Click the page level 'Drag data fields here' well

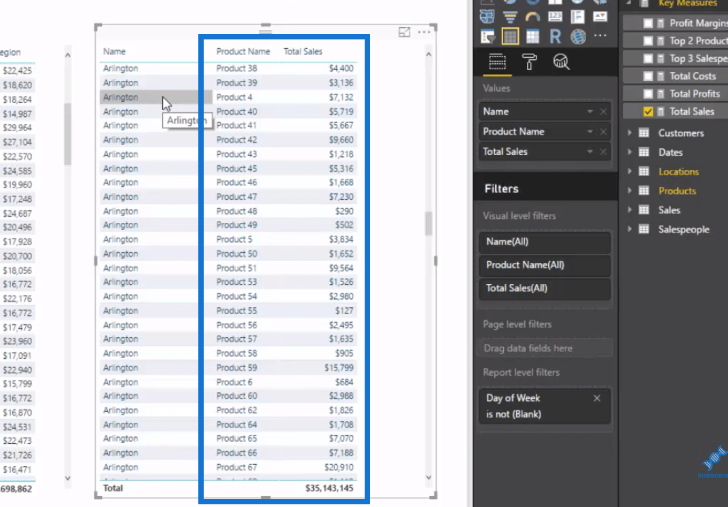tap(545, 349)
